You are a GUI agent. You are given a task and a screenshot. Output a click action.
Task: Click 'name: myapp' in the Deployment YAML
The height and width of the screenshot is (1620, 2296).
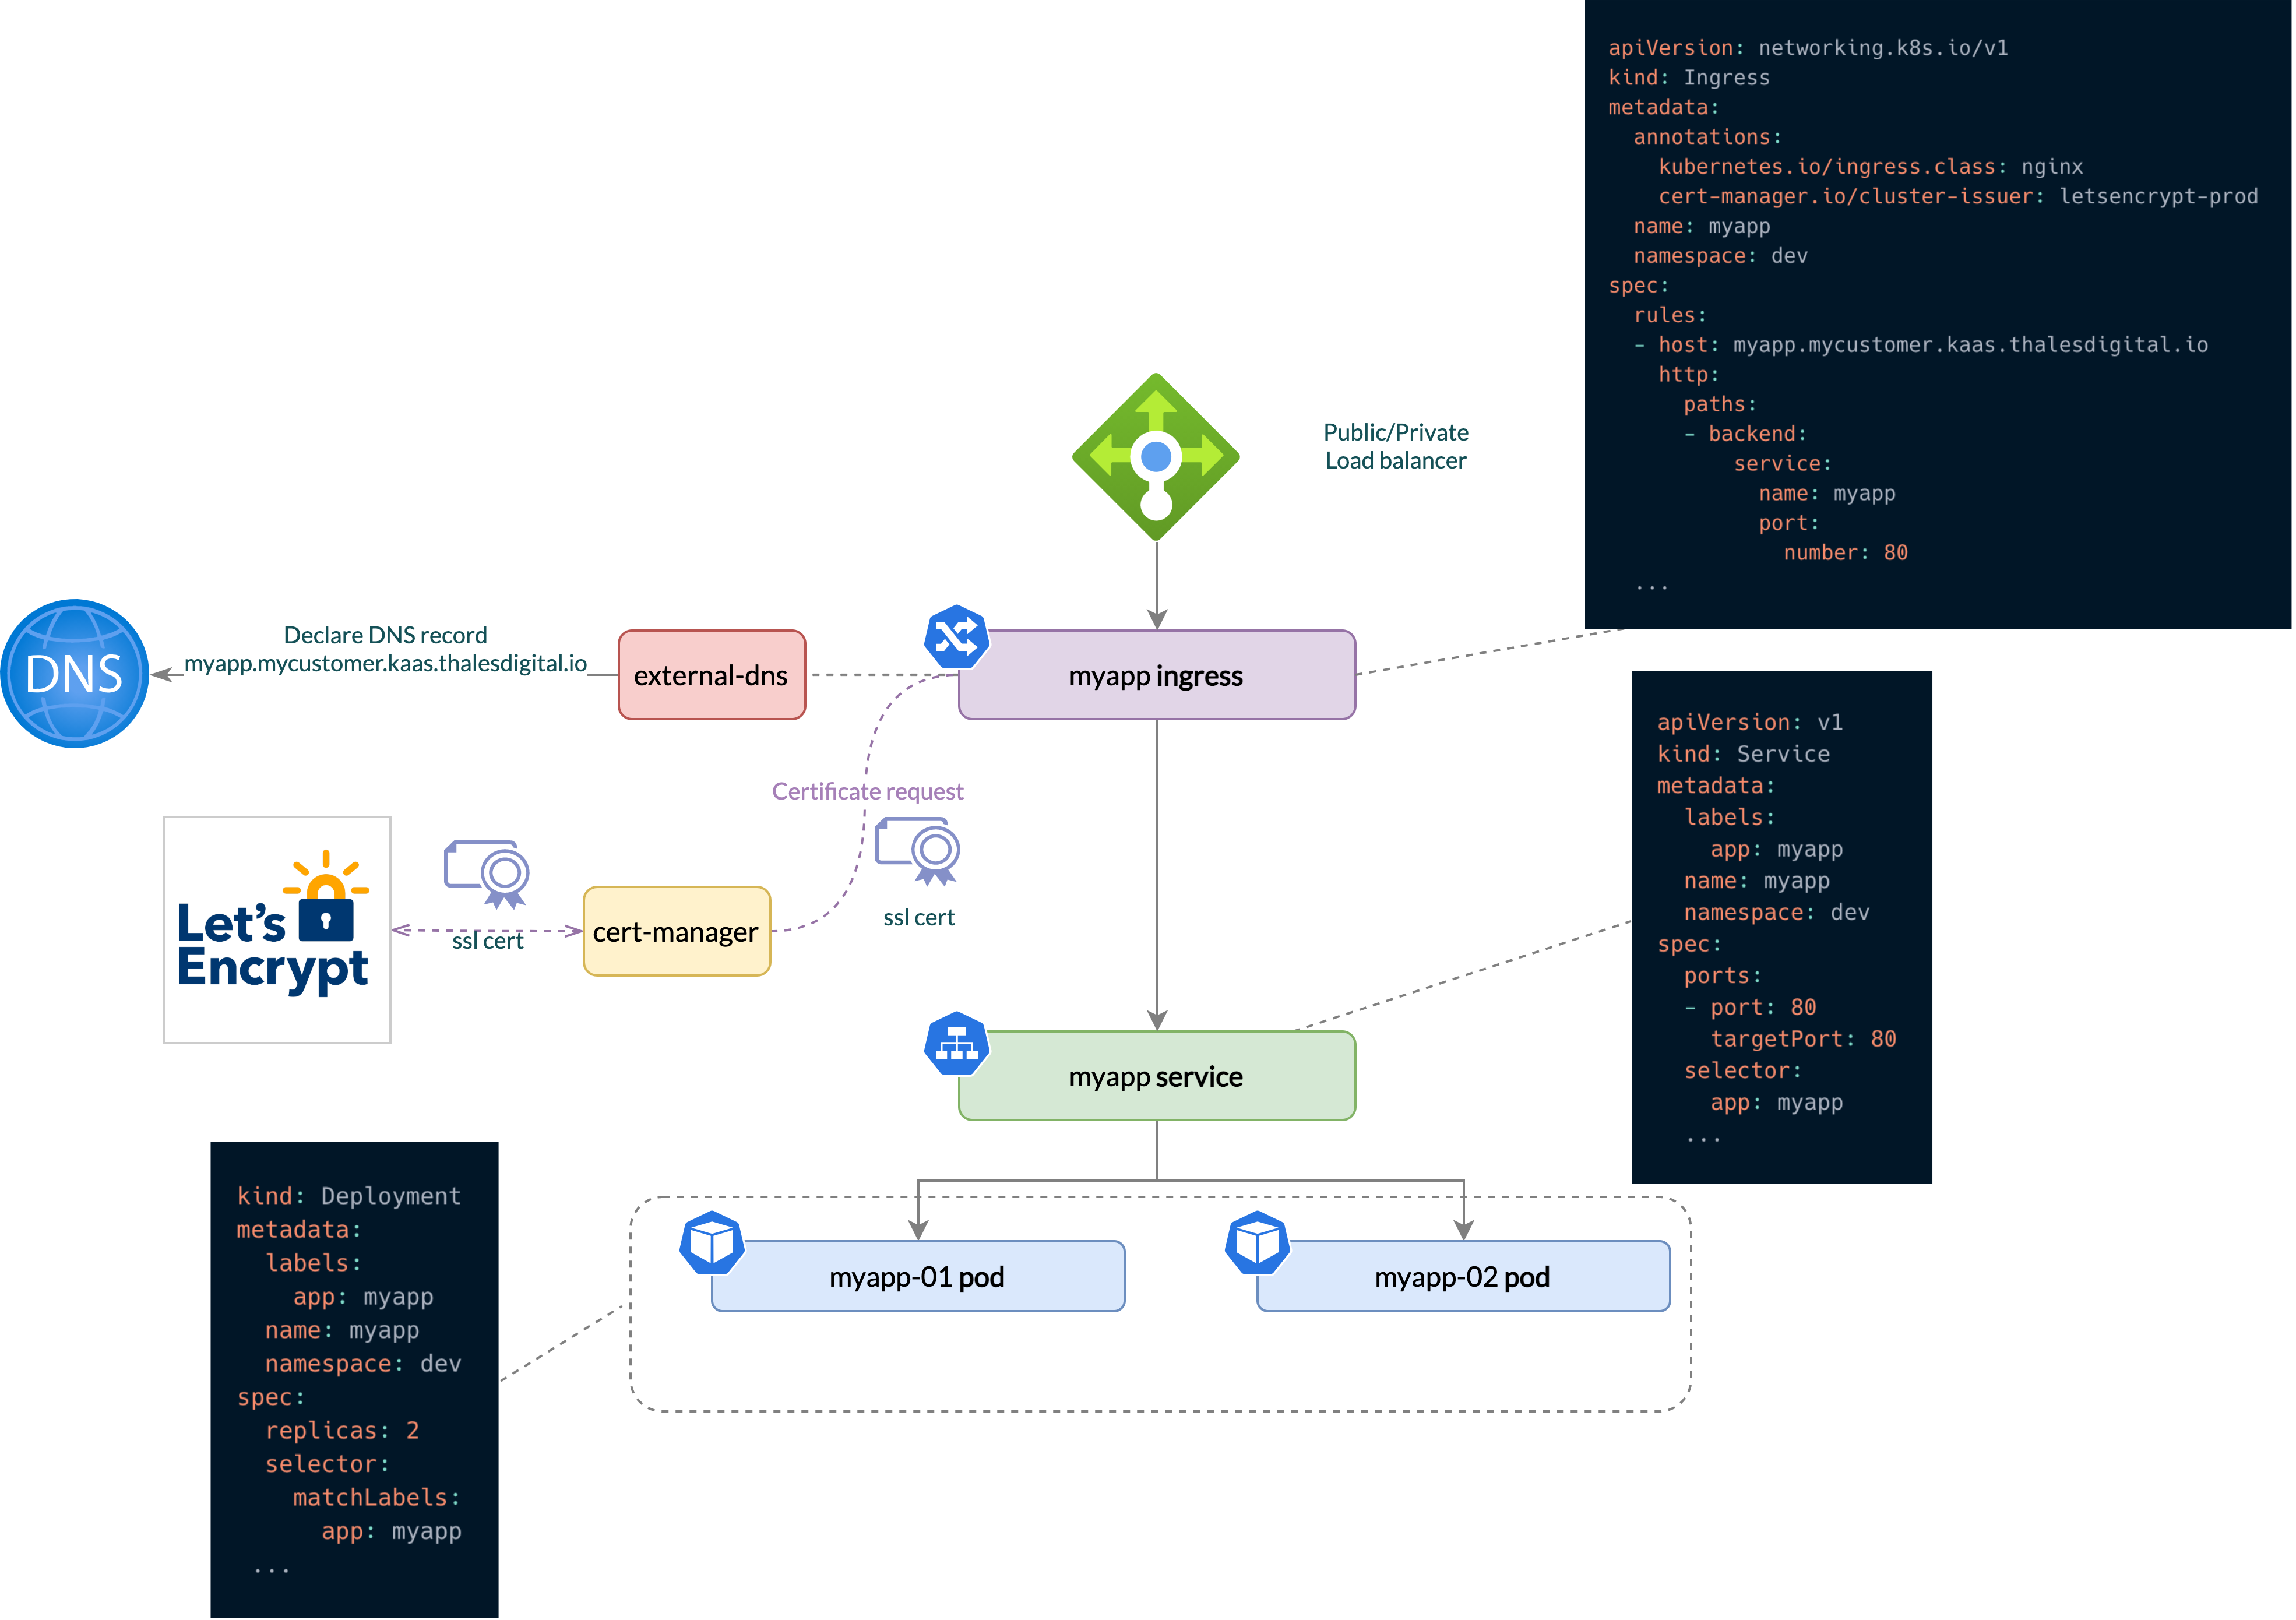(342, 1330)
